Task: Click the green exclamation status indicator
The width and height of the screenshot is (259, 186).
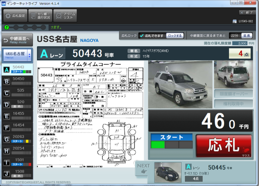Action: tap(6, 28)
